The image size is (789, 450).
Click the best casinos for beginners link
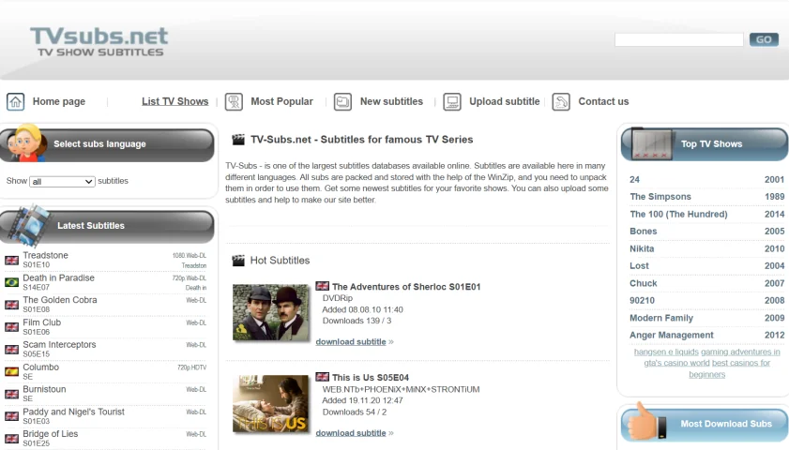[x=730, y=368]
